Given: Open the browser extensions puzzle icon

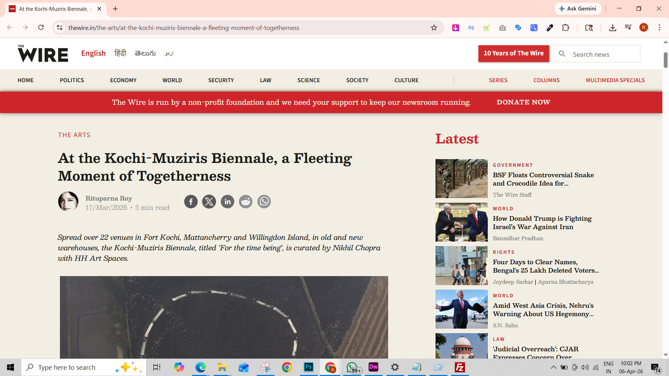Looking at the screenshot, I should click(x=566, y=28).
